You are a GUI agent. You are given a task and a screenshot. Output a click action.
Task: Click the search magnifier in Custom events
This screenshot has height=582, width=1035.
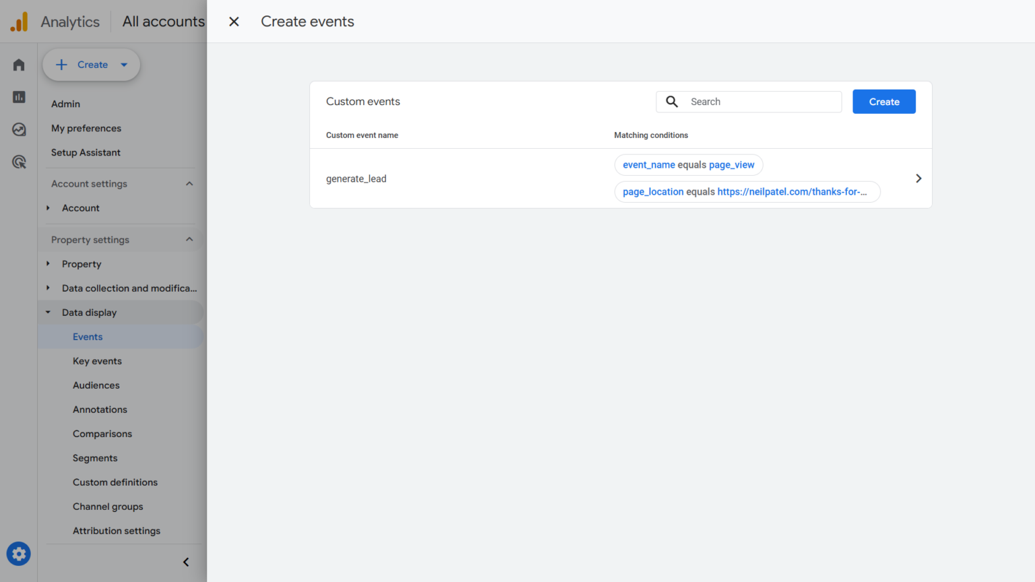point(671,101)
